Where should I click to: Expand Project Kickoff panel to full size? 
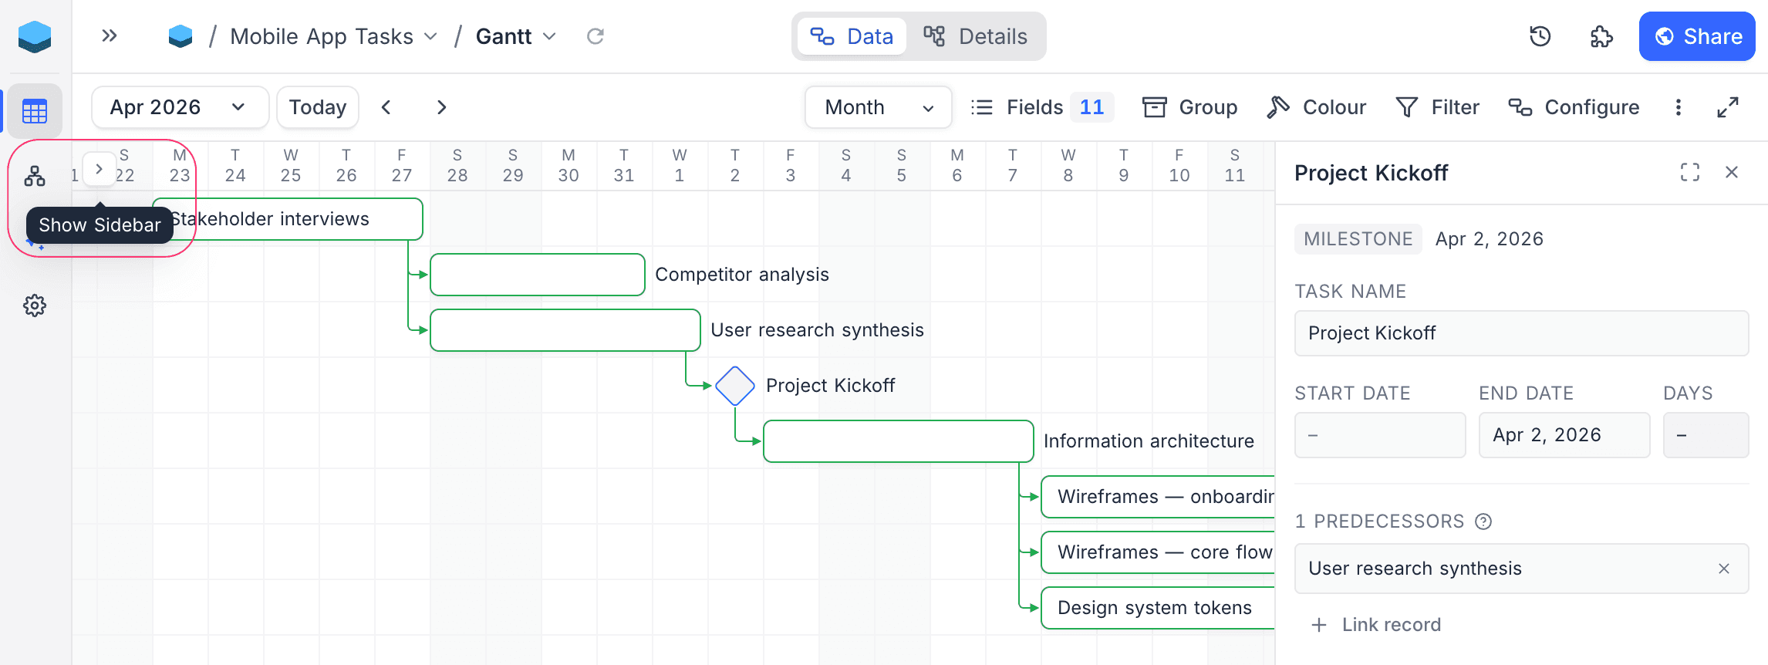pyautogui.click(x=1690, y=172)
